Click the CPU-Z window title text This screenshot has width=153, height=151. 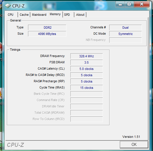18,6
